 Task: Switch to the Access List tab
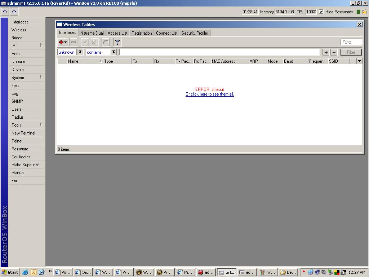pyautogui.click(x=117, y=33)
